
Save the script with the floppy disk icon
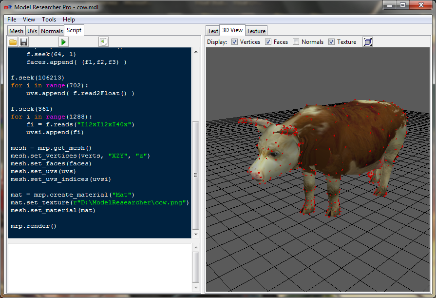[x=24, y=42]
